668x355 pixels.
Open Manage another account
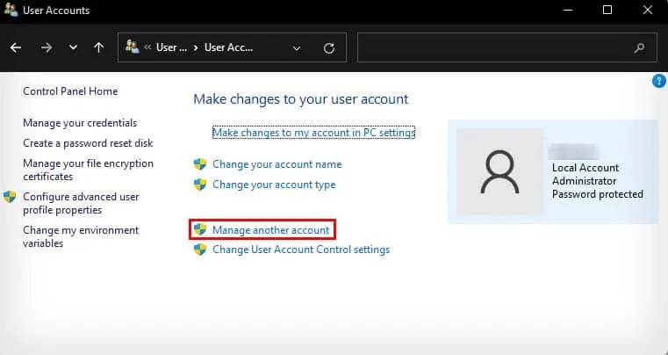271,230
